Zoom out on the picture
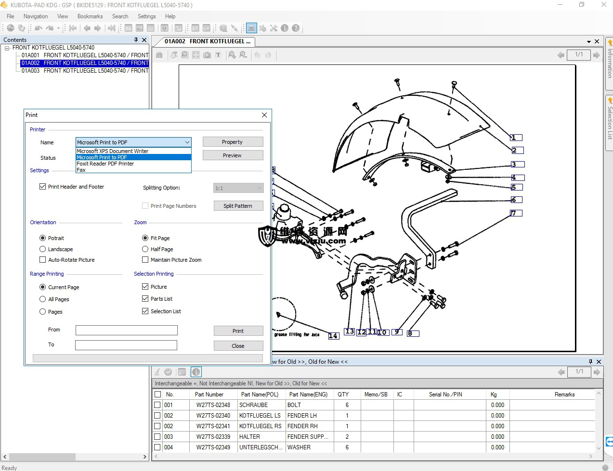The height and width of the screenshot is (471, 613). pyautogui.click(x=243, y=55)
